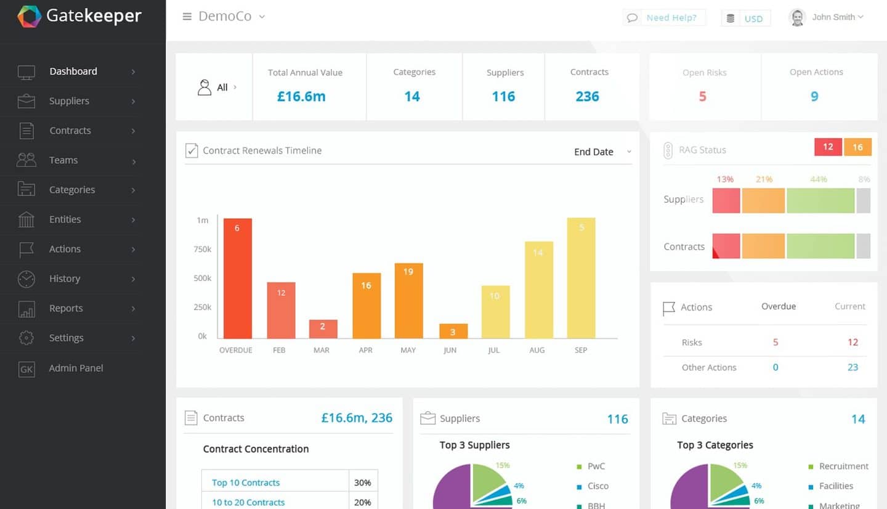This screenshot has width=887, height=509.
Task: Click the Categories folder icon in sidebar
Action: pos(26,189)
